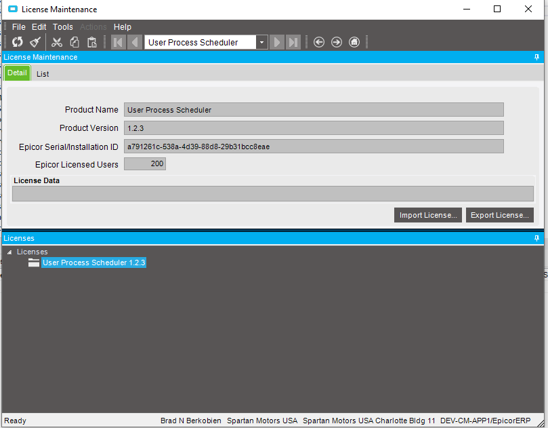The height and width of the screenshot is (428, 548).
Task: Click the Forward arrow circle icon
Action: point(337,42)
